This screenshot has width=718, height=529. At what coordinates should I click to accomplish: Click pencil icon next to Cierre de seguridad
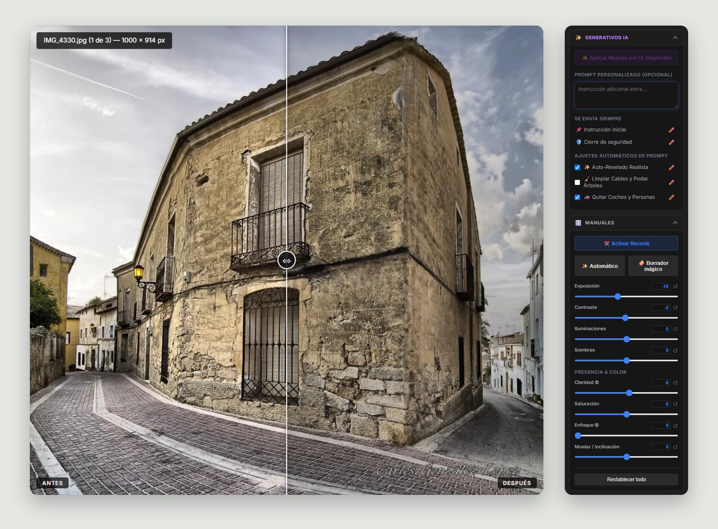coord(671,142)
